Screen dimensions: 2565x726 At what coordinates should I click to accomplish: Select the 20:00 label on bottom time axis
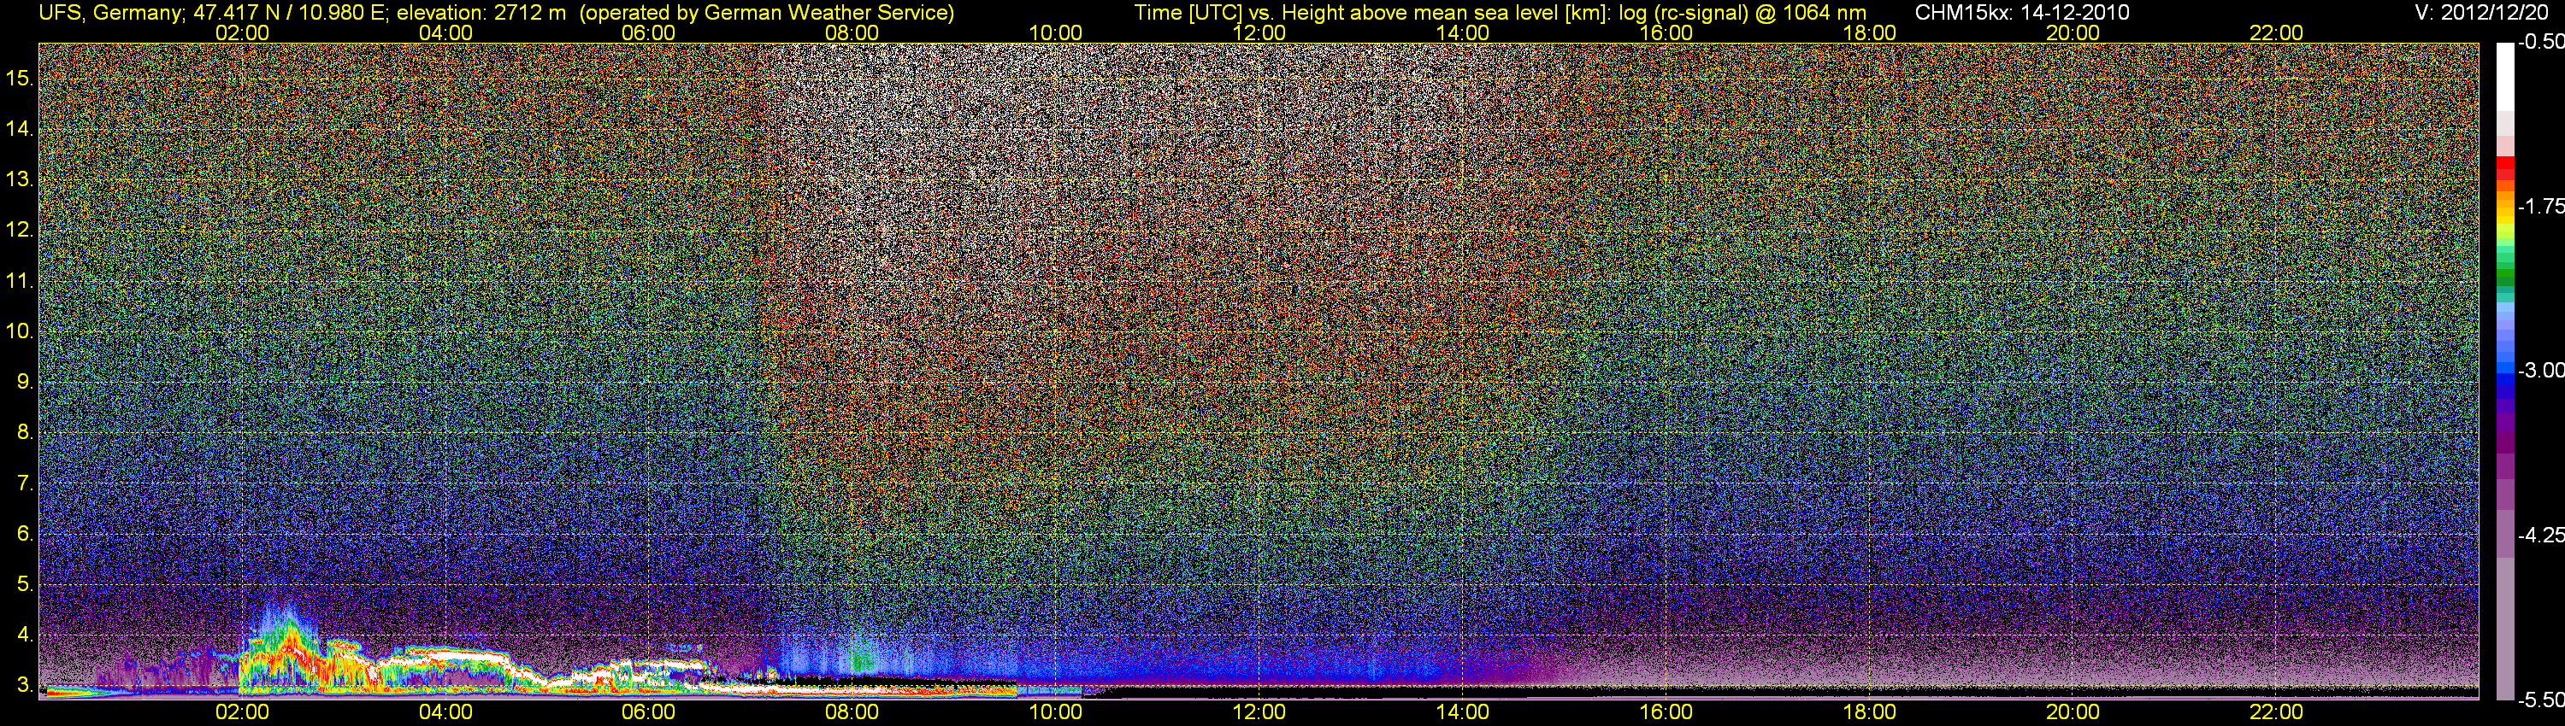(x=2073, y=712)
